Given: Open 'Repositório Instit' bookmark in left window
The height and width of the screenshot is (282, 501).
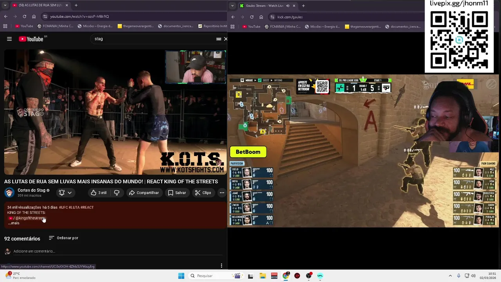Looking at the screenshot, I should [x=213, y=26].
